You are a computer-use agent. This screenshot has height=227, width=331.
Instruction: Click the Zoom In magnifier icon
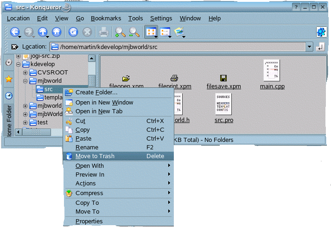[120, 32]
